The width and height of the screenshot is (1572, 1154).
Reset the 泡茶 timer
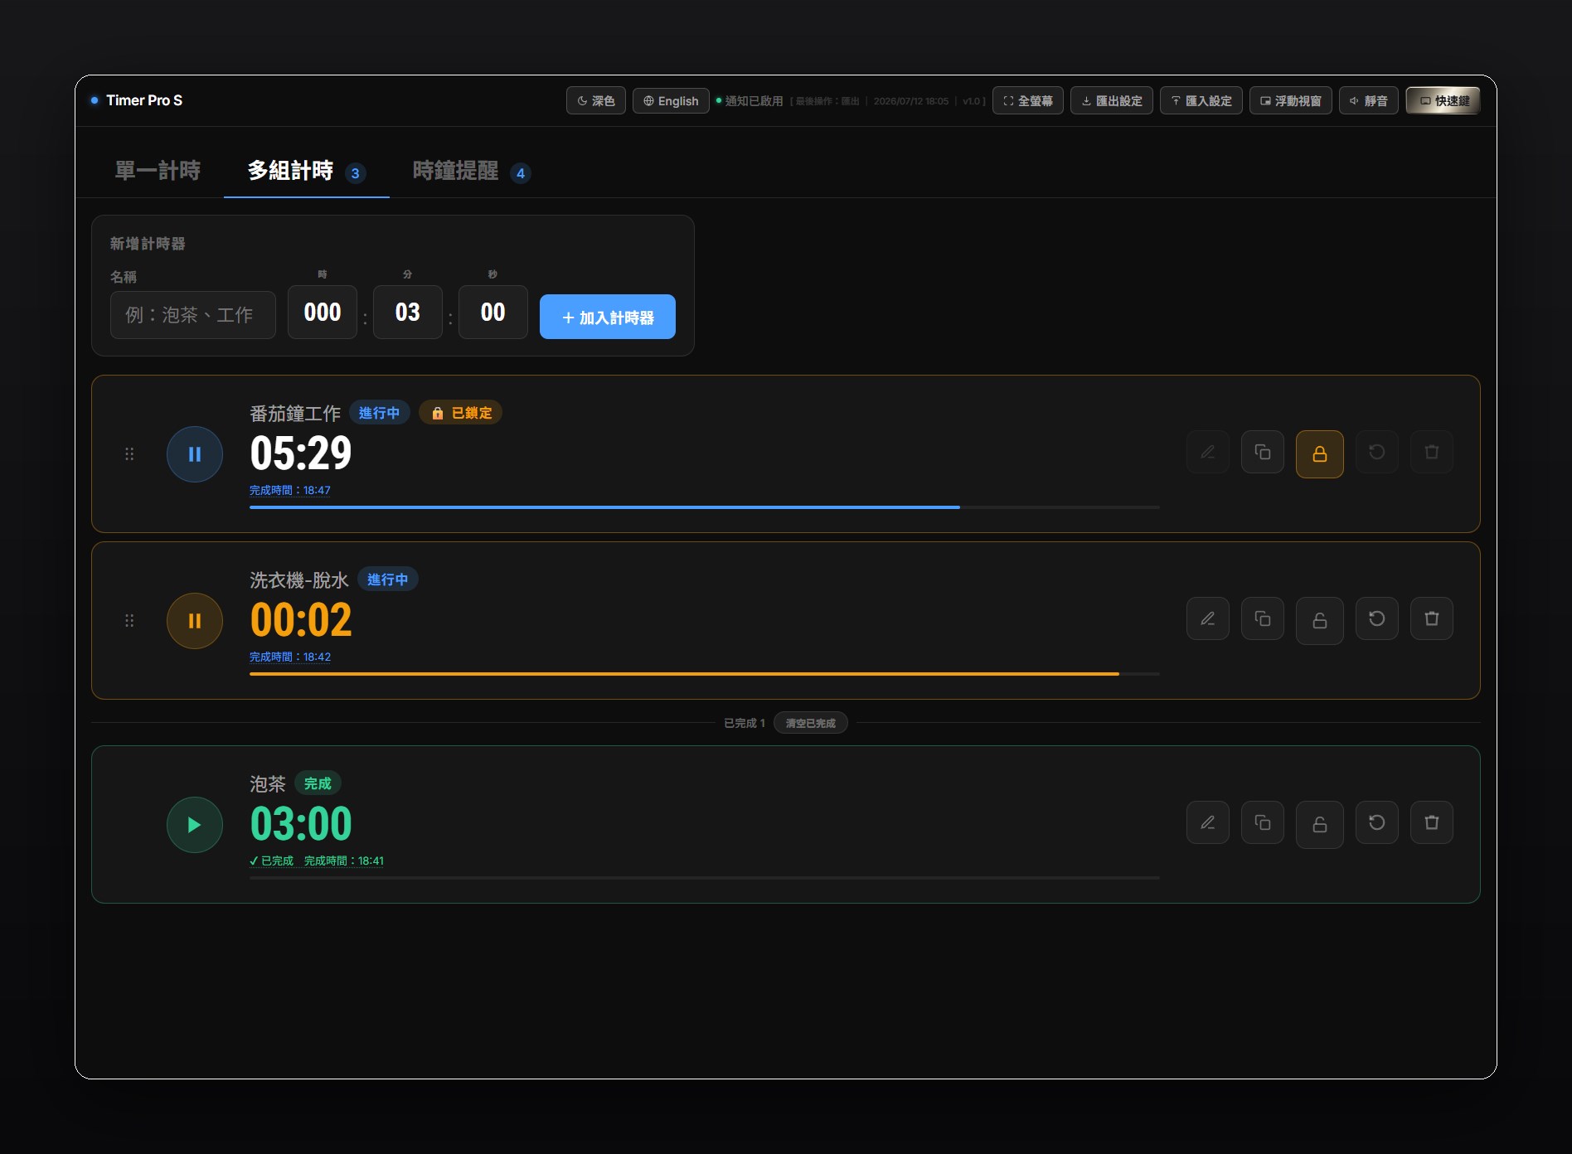(1377, 823)
